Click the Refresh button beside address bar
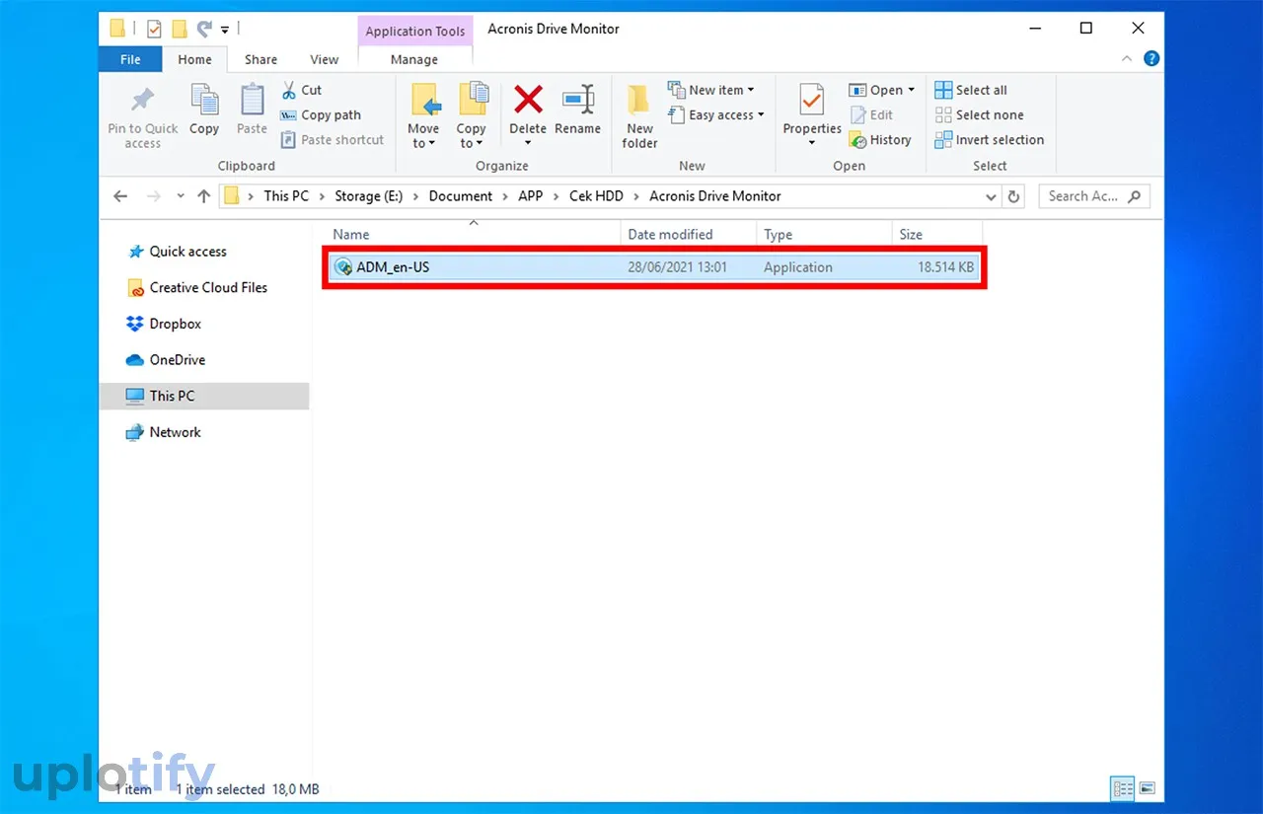This screenshot has height=814, width=1263. pyautogui.click(x=1013, y=196)
